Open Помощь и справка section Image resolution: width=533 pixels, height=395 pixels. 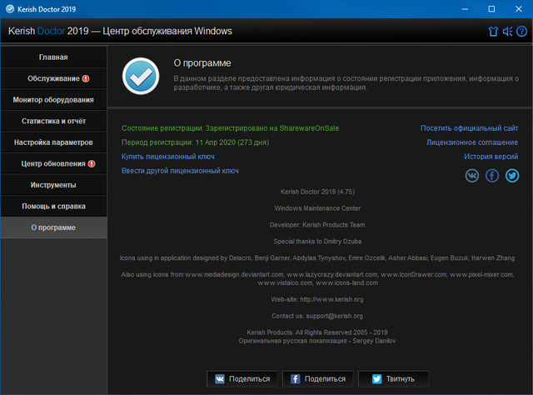tap(53, 206)
